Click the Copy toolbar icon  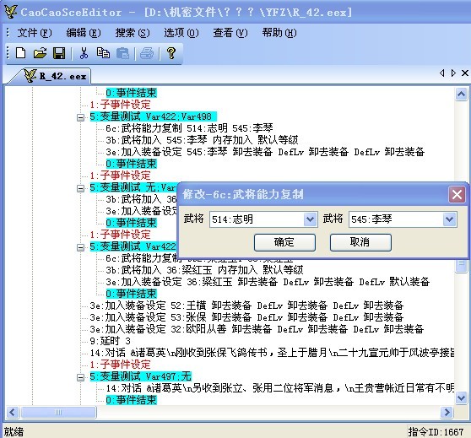coord(103,53)
